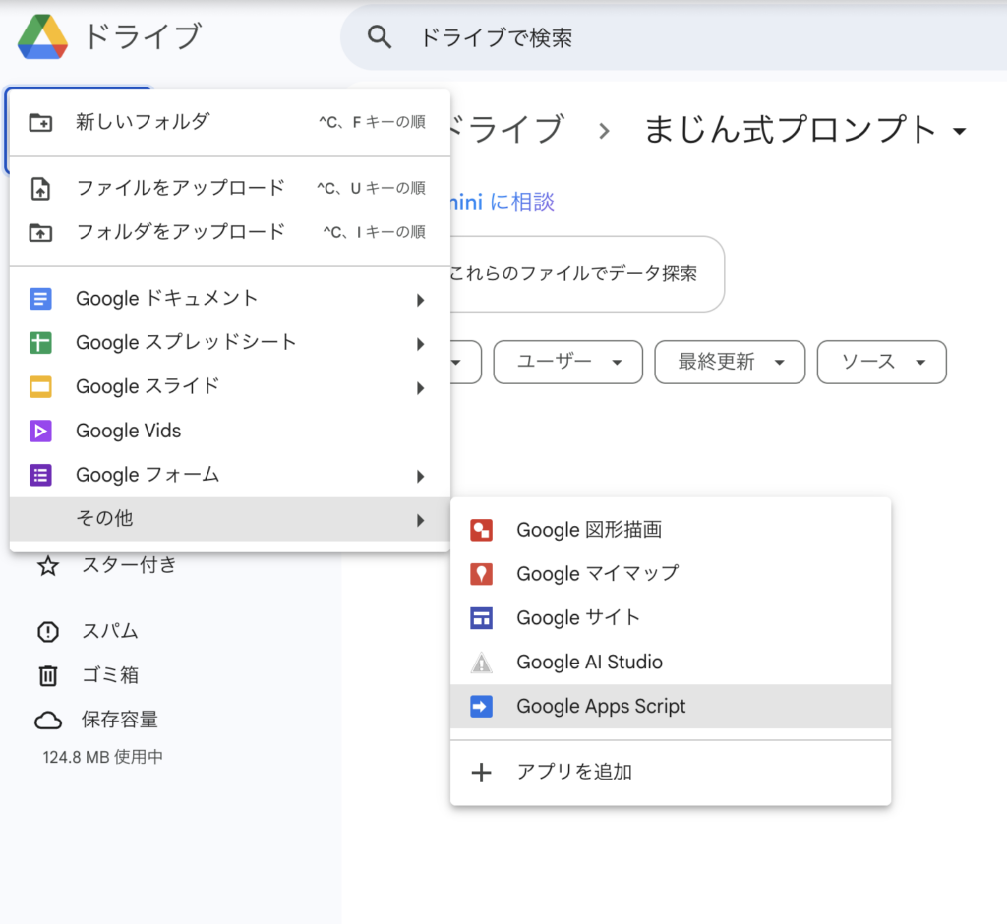Choose ファイルをアップロード menu item
This screenshot has width=1007, height=924.
180,187
